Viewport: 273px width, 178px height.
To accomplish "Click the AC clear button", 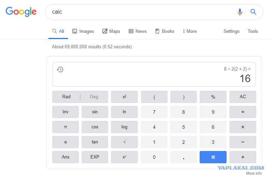I will point(243,97).
